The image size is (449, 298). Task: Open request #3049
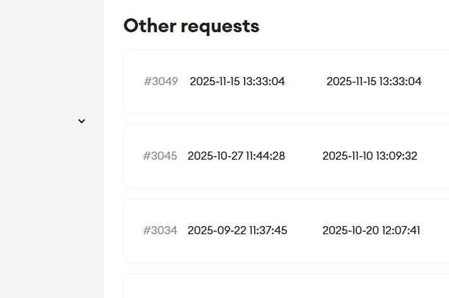click(161, 81)
